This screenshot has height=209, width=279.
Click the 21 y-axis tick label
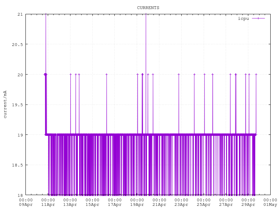tap(20, 14)
